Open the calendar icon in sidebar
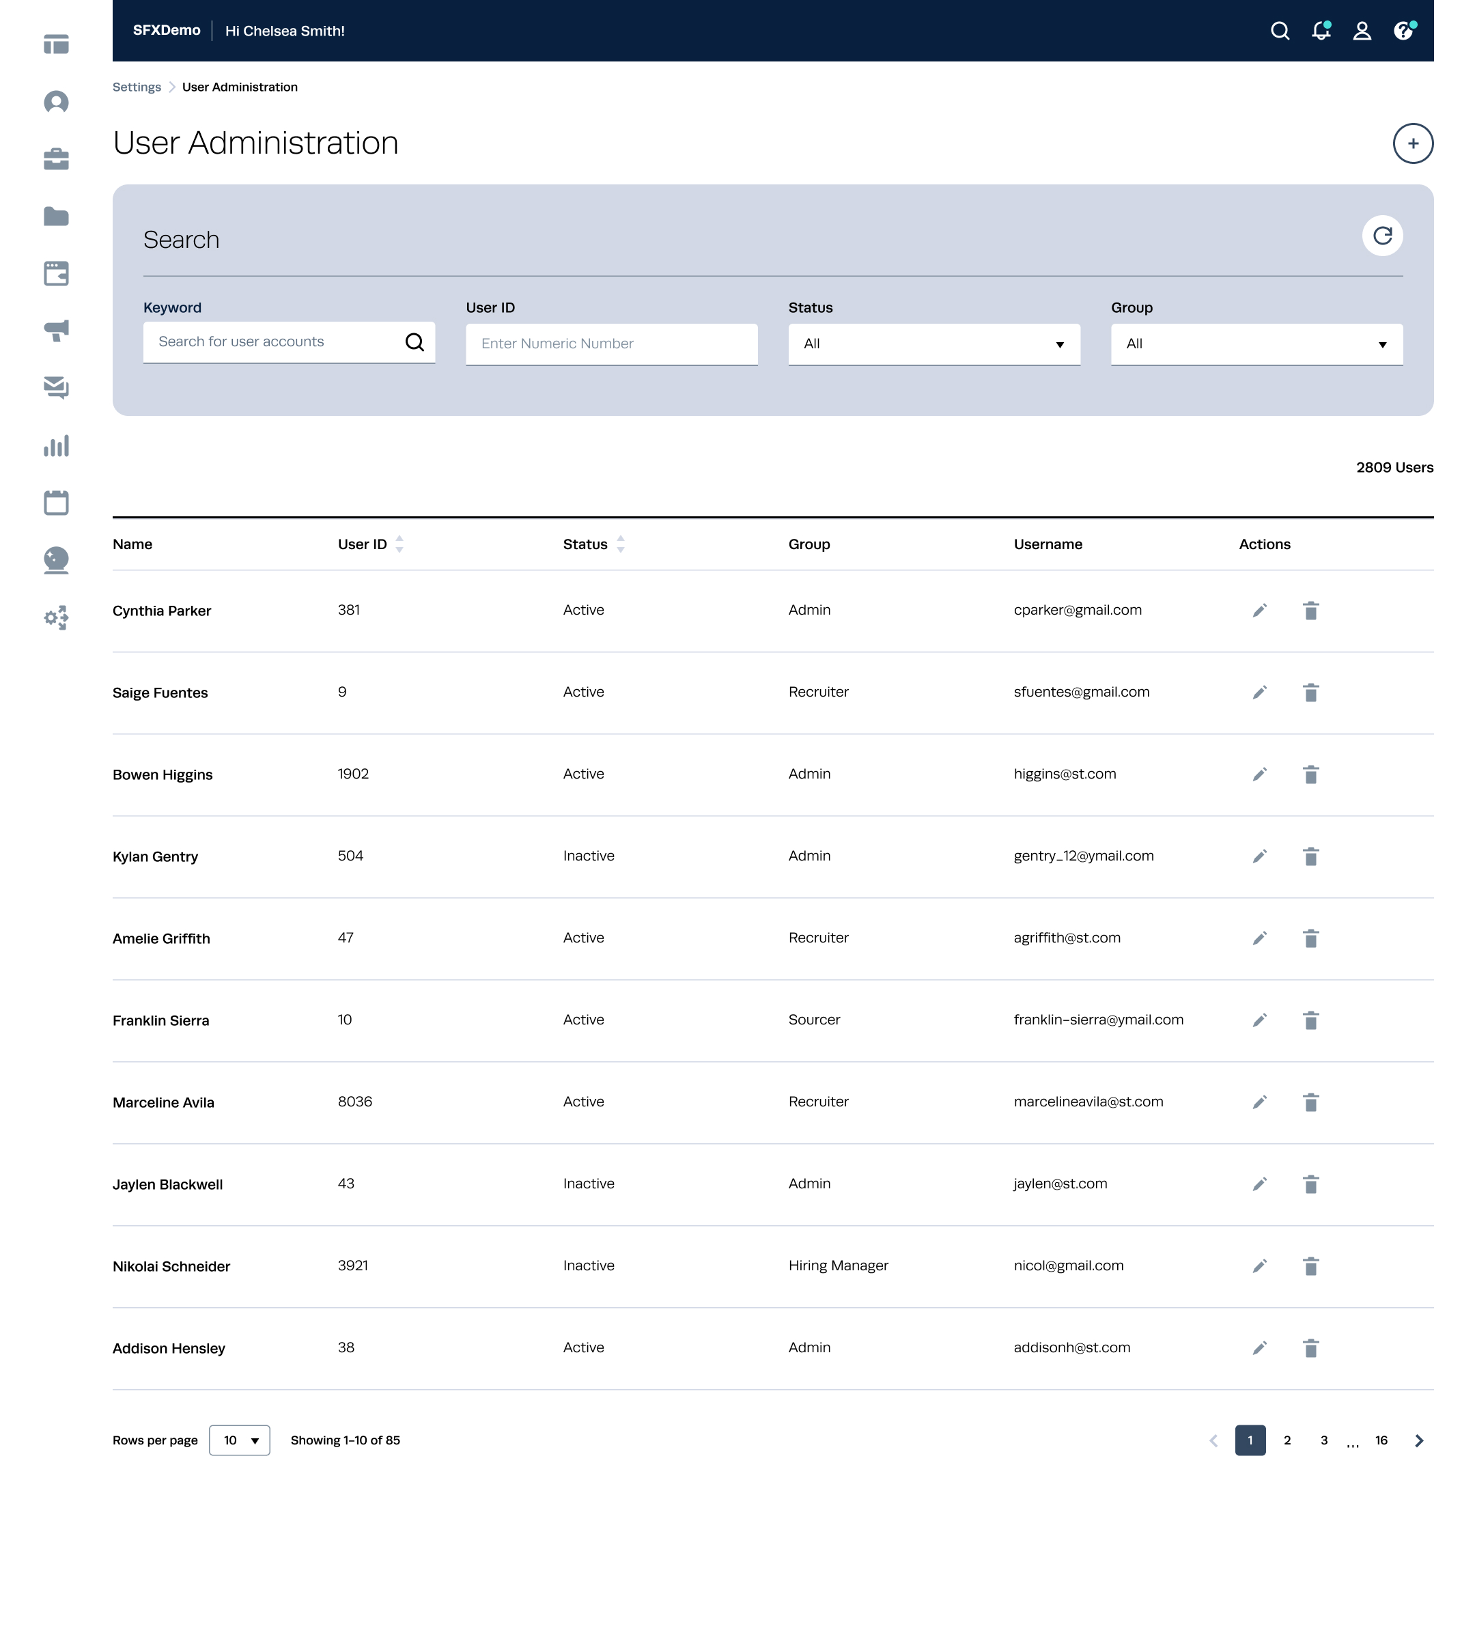This screenshot has height=1635, width=1475. pos(56,503)
